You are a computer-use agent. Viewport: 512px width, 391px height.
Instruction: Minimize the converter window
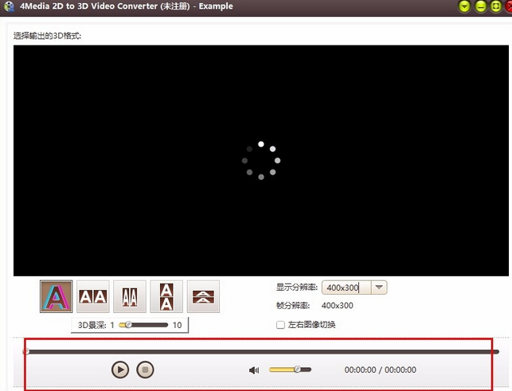(x=480, y=6)
